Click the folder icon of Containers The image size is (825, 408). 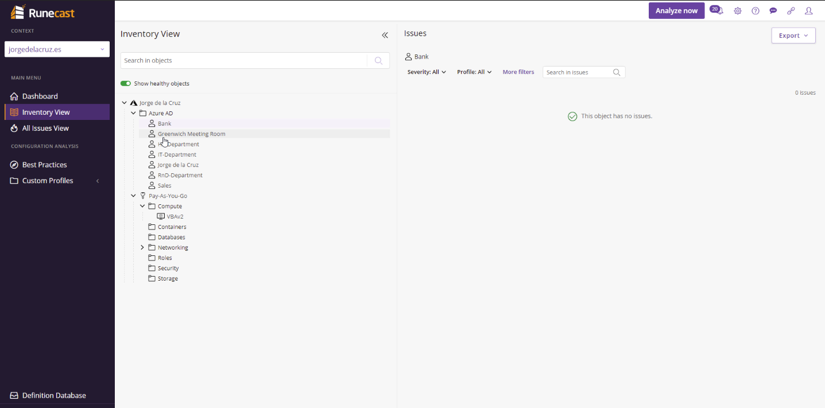(x=152, y=227)
